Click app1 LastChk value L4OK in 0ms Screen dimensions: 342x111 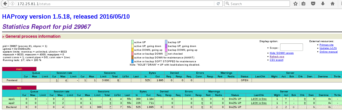point(259,99)
